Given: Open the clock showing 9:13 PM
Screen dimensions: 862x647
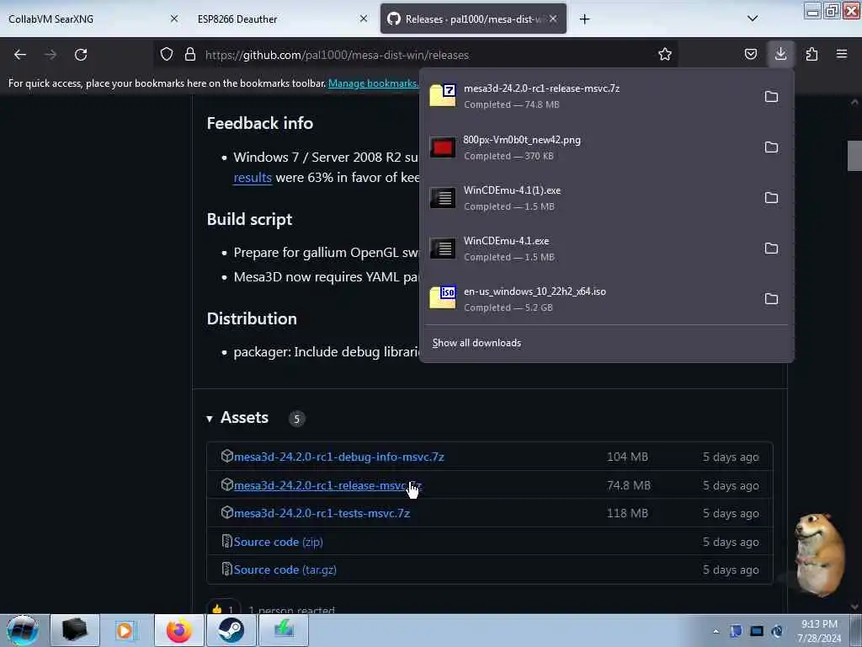Looking at the screenshot, I should pos(819,631).
